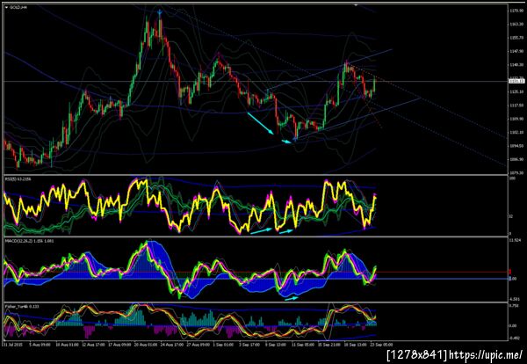Click the 27 Aug 09:00 time label
This screenshot has height=364, width=527.
[x=199, y=345]
